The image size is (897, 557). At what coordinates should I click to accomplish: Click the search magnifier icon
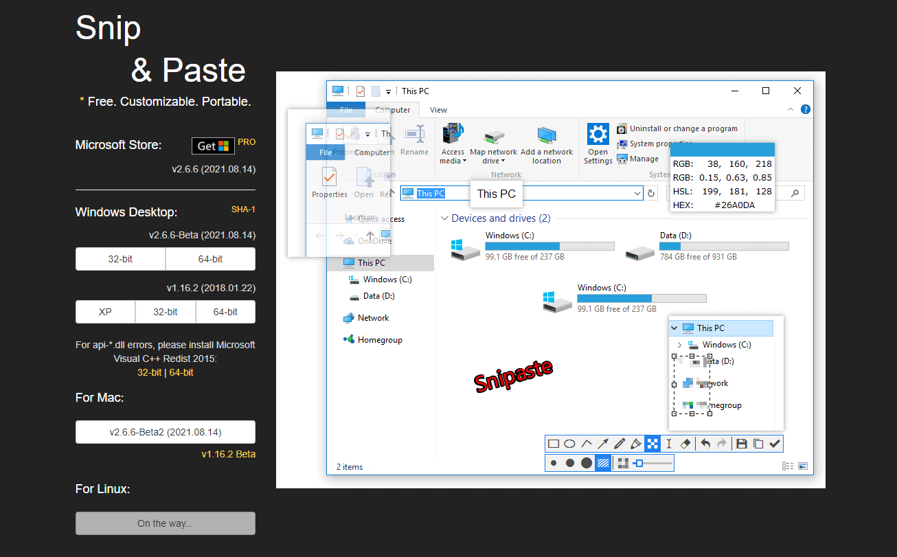point(796,194)
